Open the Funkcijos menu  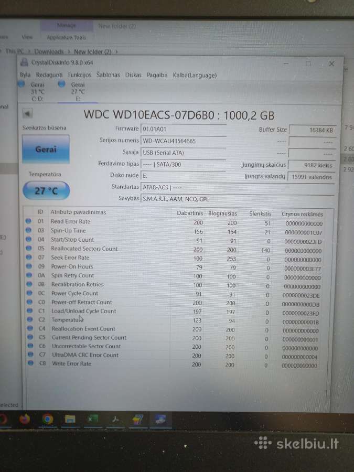pyautogui.click(x=80, y=75)
